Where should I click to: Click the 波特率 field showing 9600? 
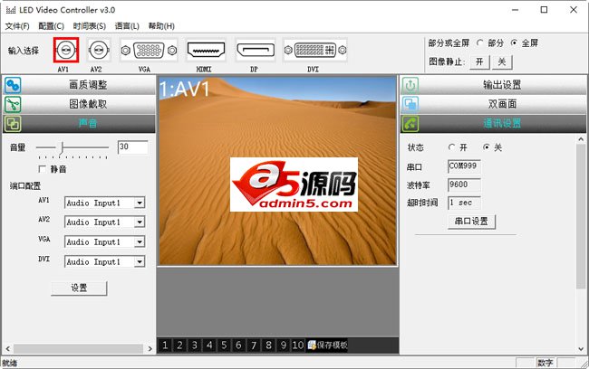[x=464, y=184]
